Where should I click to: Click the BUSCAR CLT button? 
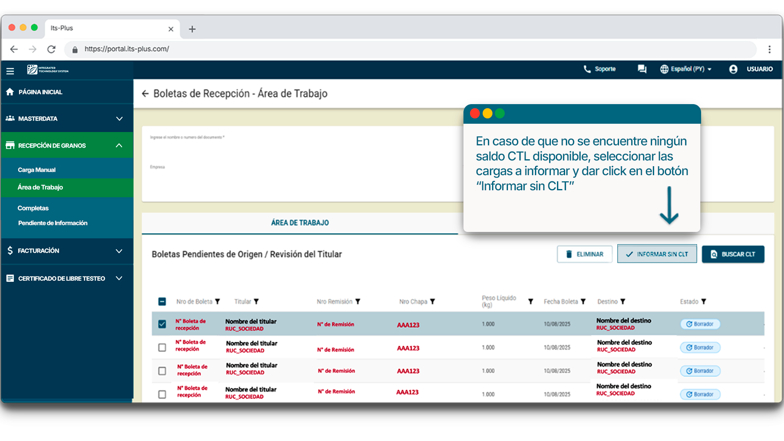pyautogui.click(x=733, y=254)
